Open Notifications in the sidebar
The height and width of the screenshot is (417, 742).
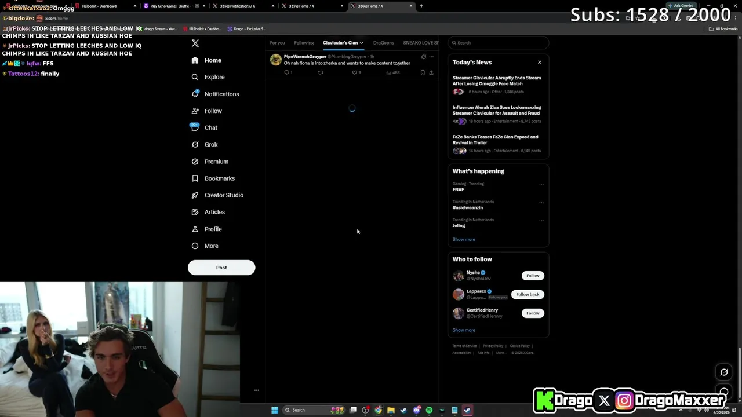tap(215, 94)
